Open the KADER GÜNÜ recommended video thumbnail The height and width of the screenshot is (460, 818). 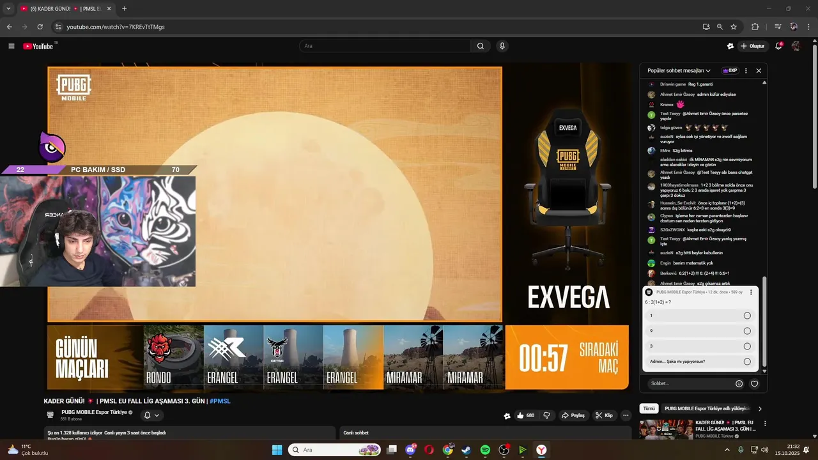[666, 429]
